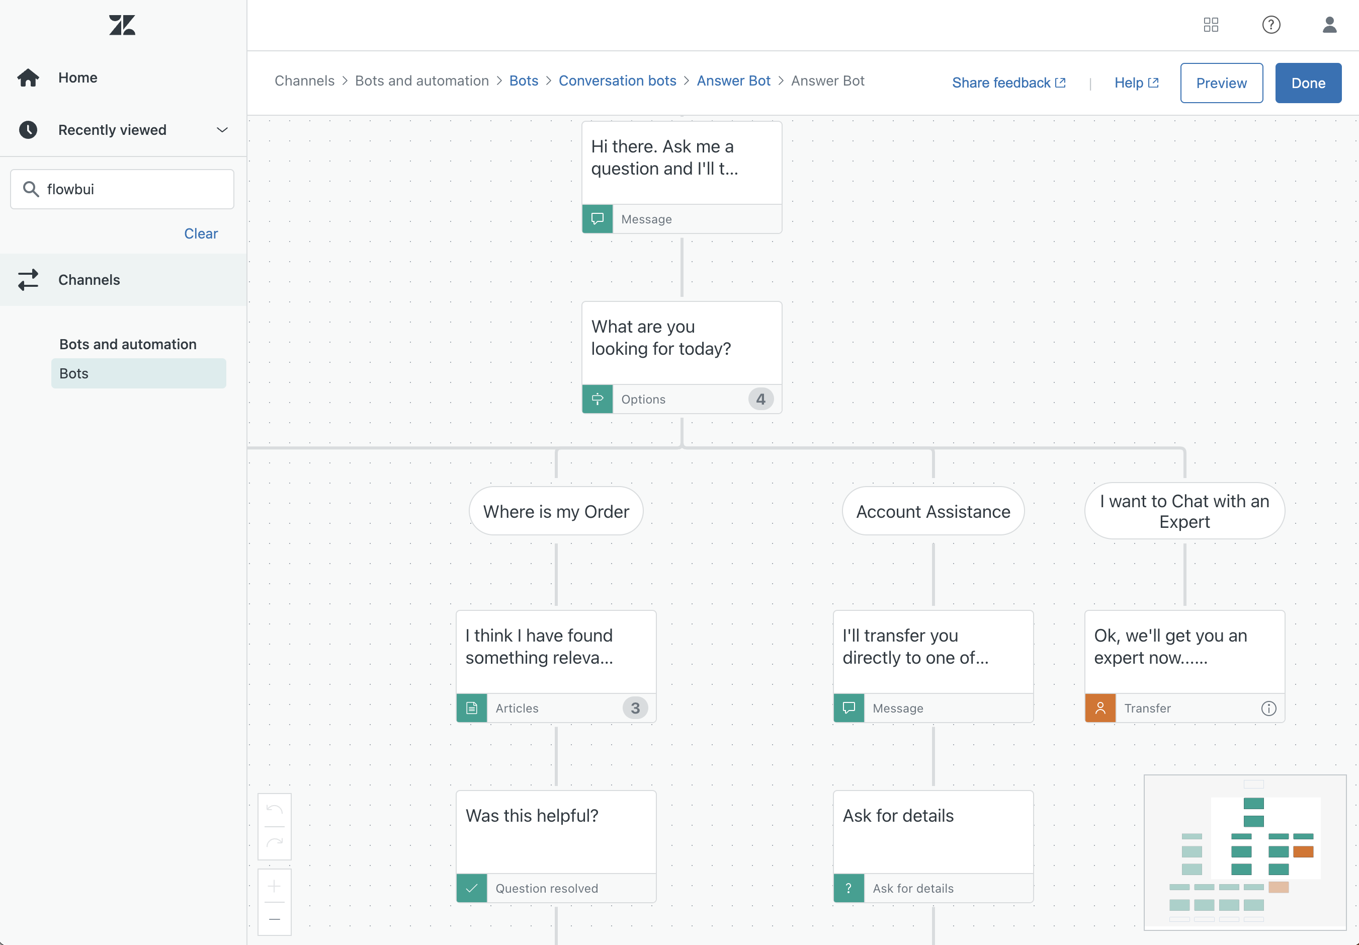Image resolution: width=1359 pixels, height=945 pixels.
Task: Click the Preview button
Action: point(1221,83)
